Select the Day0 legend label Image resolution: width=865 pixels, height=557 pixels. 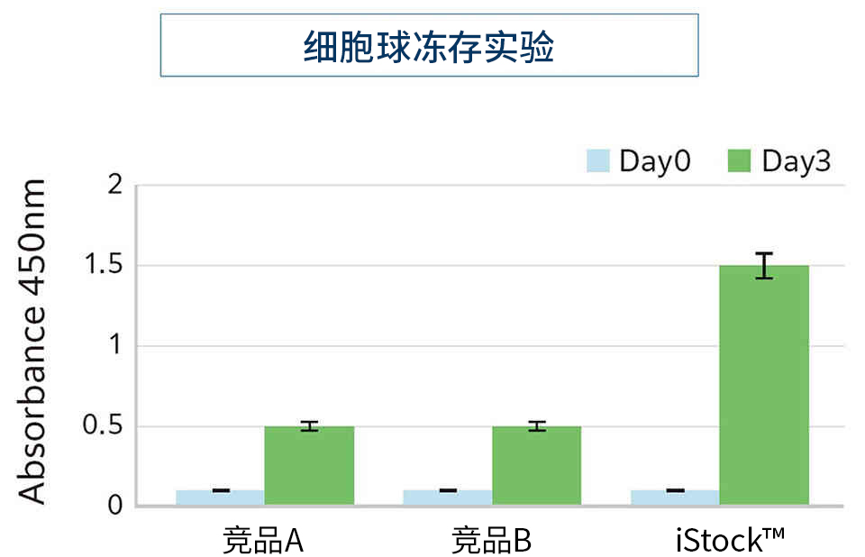point(655,161)
